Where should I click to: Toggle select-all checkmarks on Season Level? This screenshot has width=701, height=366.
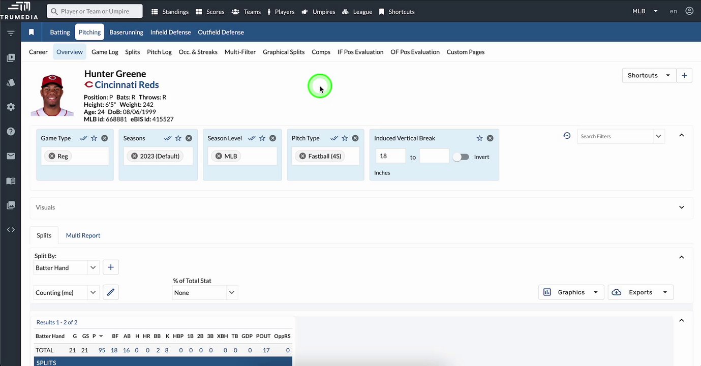tap(252, 138)
